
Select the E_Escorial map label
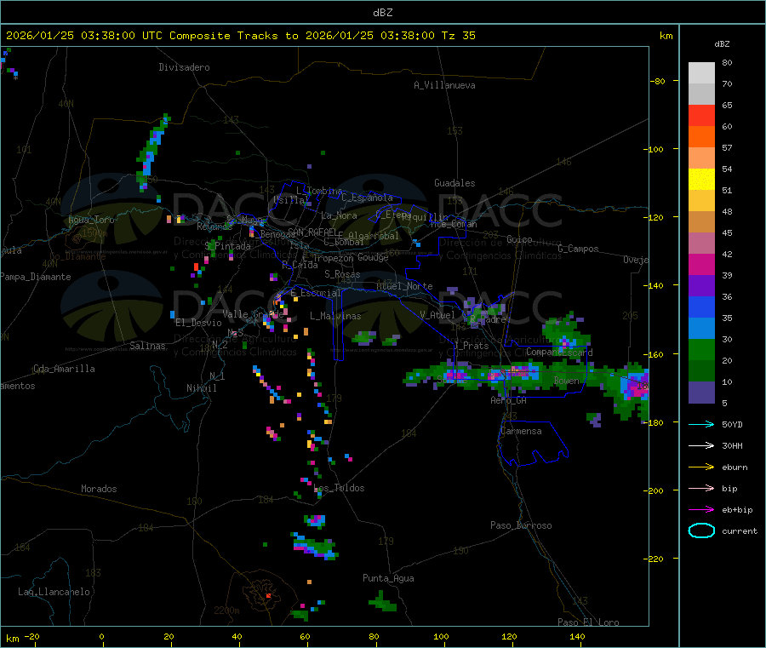316,293
